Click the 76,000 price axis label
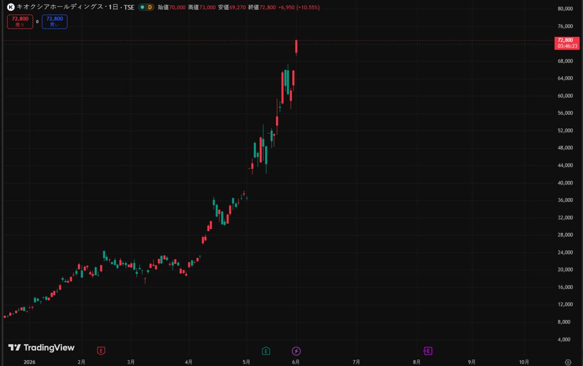583x366 pixels. coord(566,26)
